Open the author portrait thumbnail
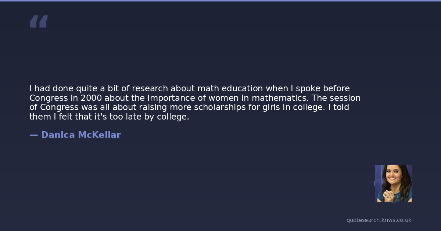Image resolution: width=441 pixels, height=231 pixels. coord(393,183)
